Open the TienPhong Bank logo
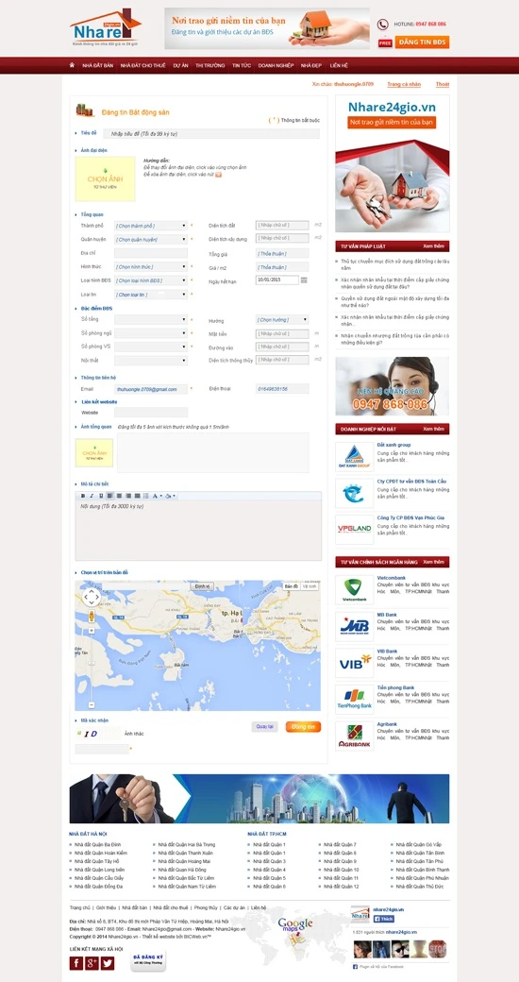The image size is (519, 982). [355, 699]
